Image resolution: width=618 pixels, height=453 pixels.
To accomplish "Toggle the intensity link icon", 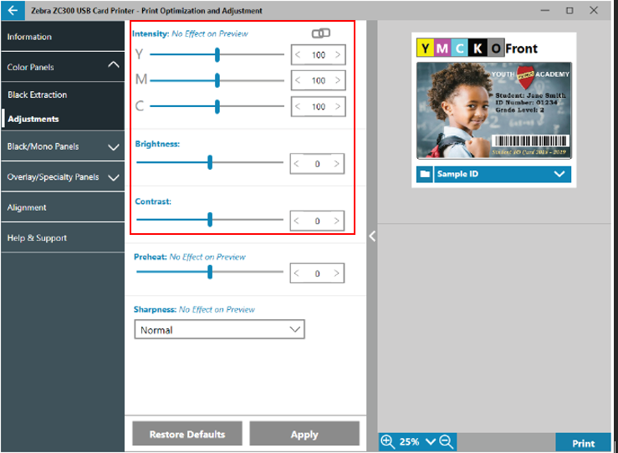I will click(x=321, y=33).
